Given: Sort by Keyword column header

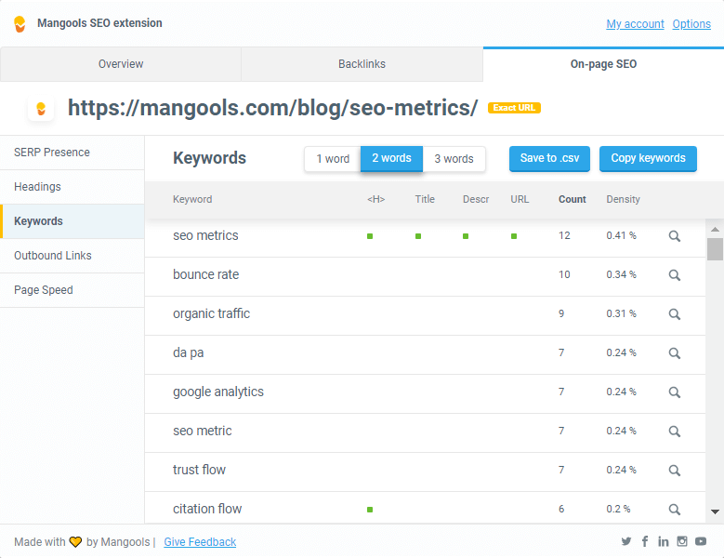Looking at the screenshot, I should (x=192, y=199).
